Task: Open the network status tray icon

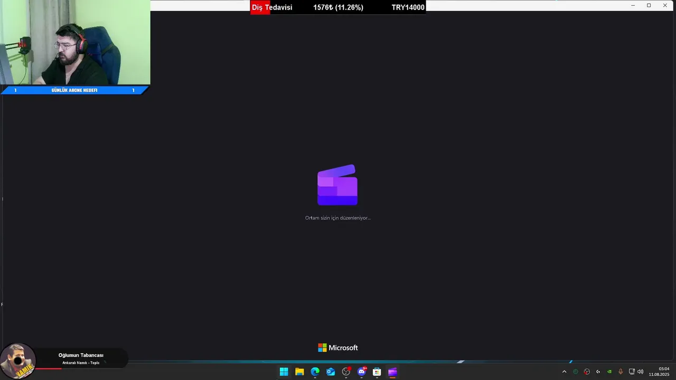Action: pos(632,372)
